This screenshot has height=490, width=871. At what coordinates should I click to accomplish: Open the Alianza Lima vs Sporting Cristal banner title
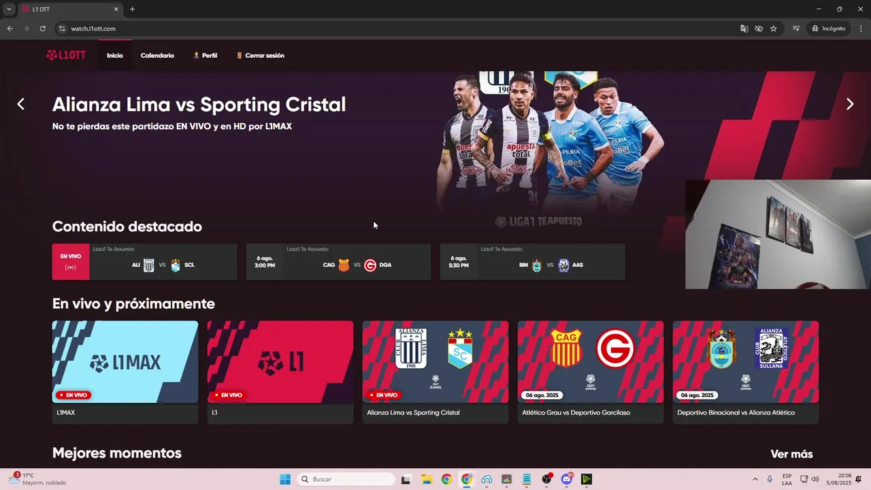click(x=199, y=104)
